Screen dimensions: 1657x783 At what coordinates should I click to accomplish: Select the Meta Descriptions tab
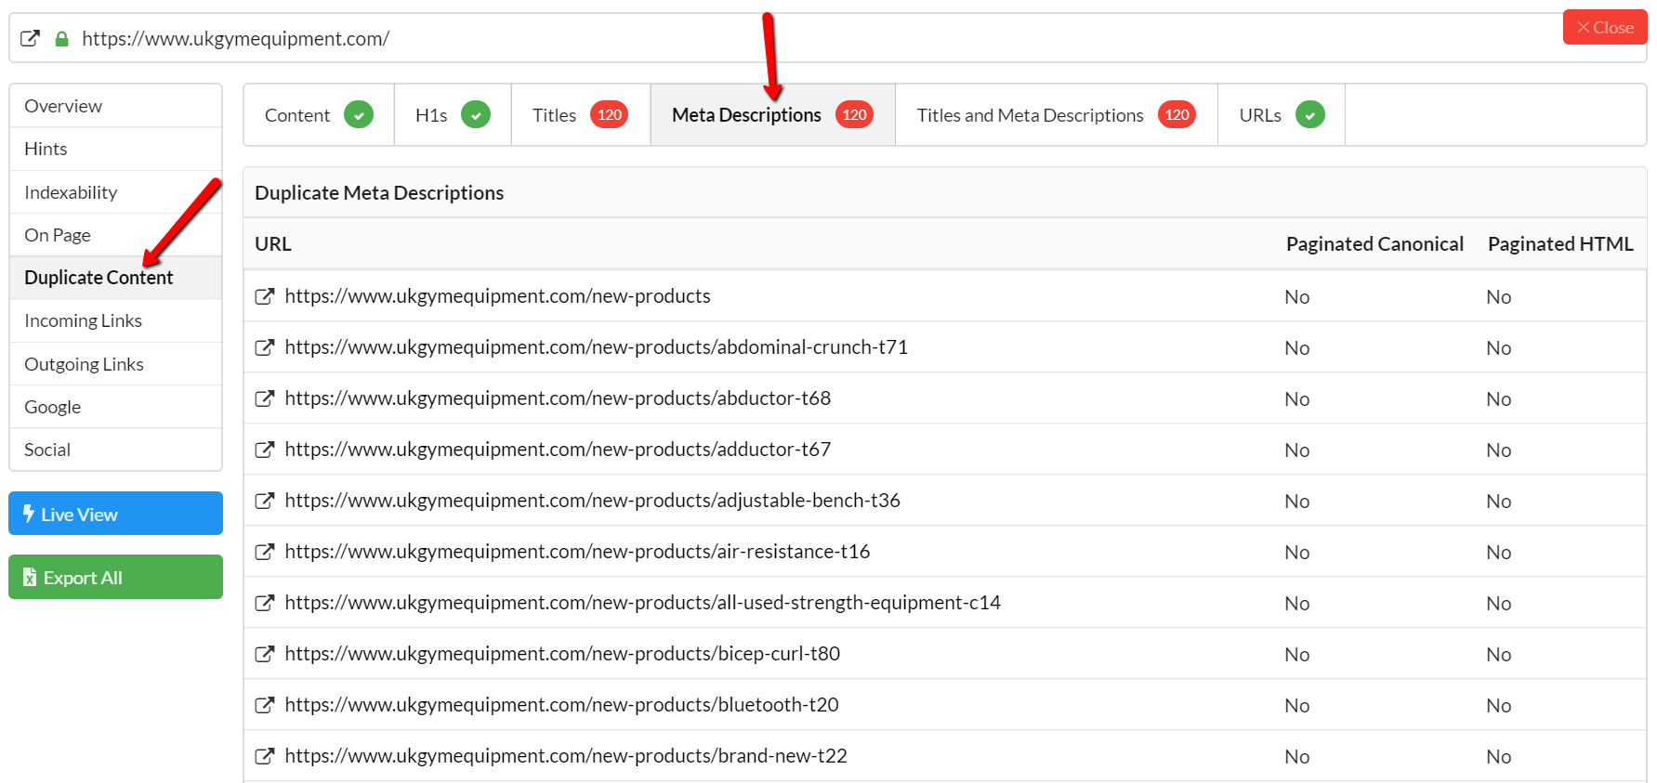click(773, 115)
